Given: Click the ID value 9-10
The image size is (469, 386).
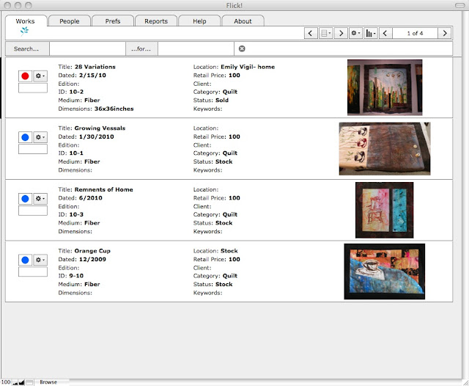Looking at the screenshot, I should pyautogui.click(x=76, y=276).
